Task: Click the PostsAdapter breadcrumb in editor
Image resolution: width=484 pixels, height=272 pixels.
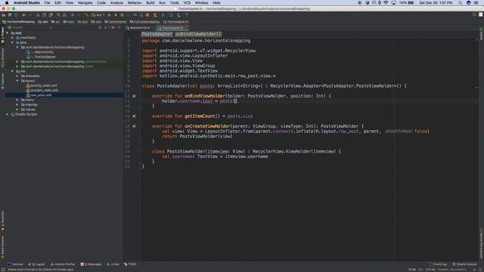Action: pyautogui.click(x=157, y=34)
